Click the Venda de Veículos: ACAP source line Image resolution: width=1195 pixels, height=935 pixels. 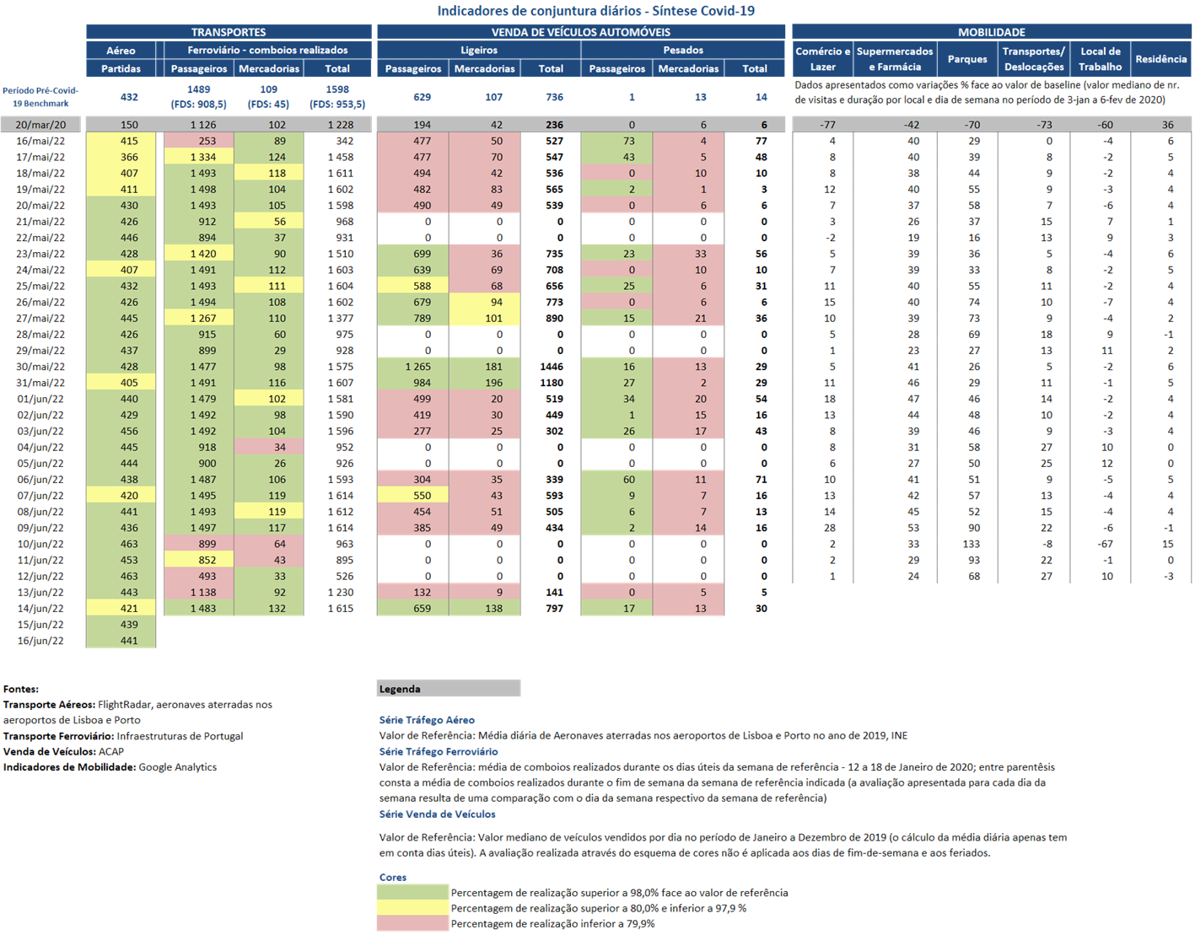click(63, 751)
